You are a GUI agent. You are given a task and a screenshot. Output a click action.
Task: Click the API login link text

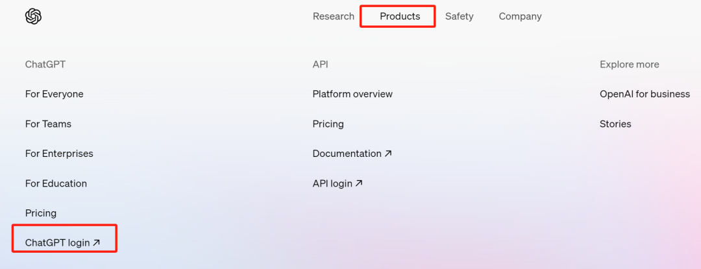pyautogui.click(x=332, y=183)
